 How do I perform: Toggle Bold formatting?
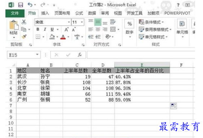(x=38, y=30)
